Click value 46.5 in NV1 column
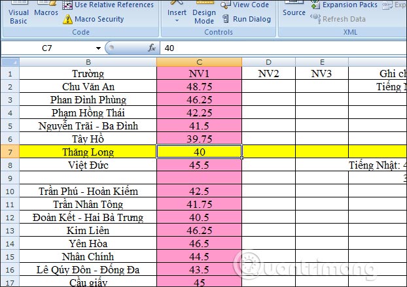 200,243
